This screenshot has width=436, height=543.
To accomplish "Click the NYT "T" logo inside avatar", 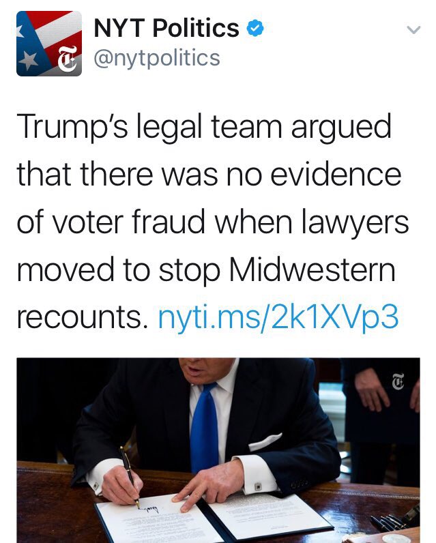I will tap(67, 59).
